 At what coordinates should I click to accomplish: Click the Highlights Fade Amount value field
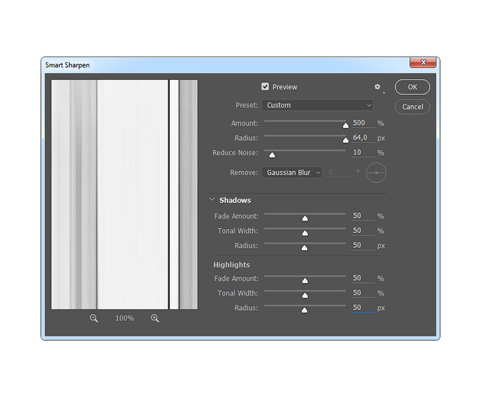click(x=363, y=278)
